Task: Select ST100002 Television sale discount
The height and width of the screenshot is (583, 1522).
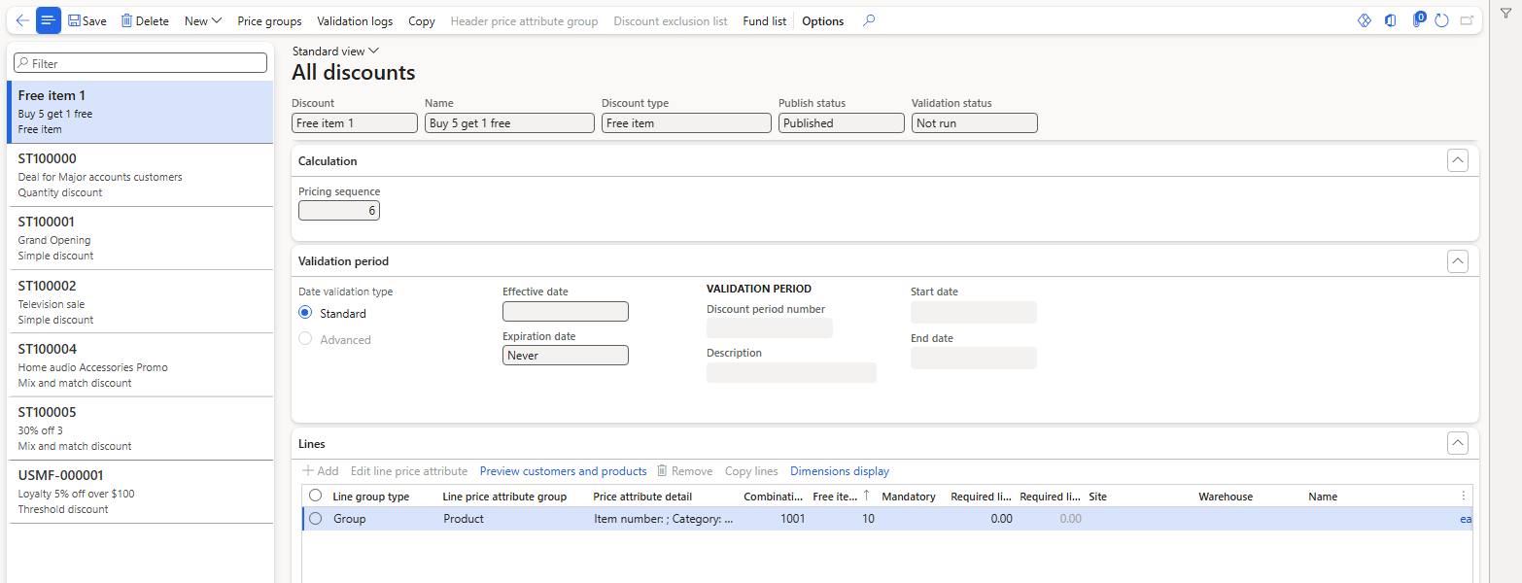Action: click(140, 302)
